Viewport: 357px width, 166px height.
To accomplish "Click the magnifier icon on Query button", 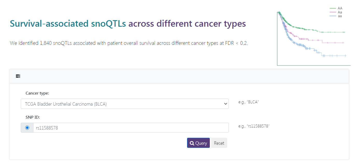I will [x=192, y=143].
